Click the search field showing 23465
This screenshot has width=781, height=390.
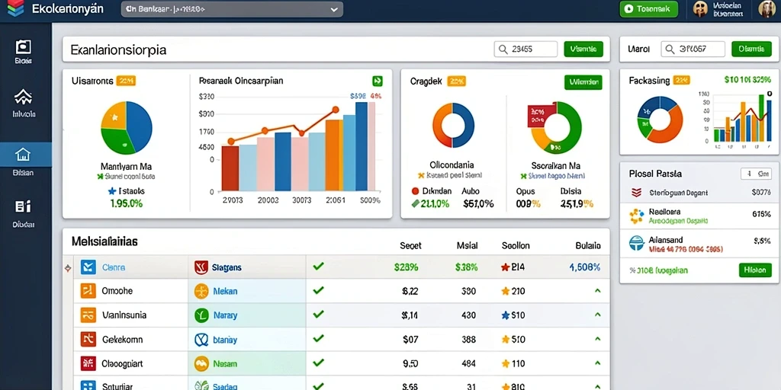[x=525, y=50]
